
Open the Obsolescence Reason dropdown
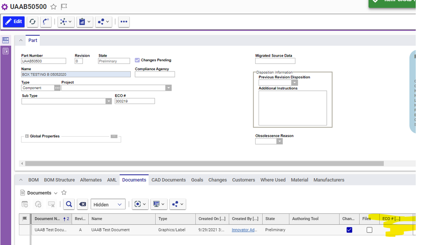[x=280, y=141]
